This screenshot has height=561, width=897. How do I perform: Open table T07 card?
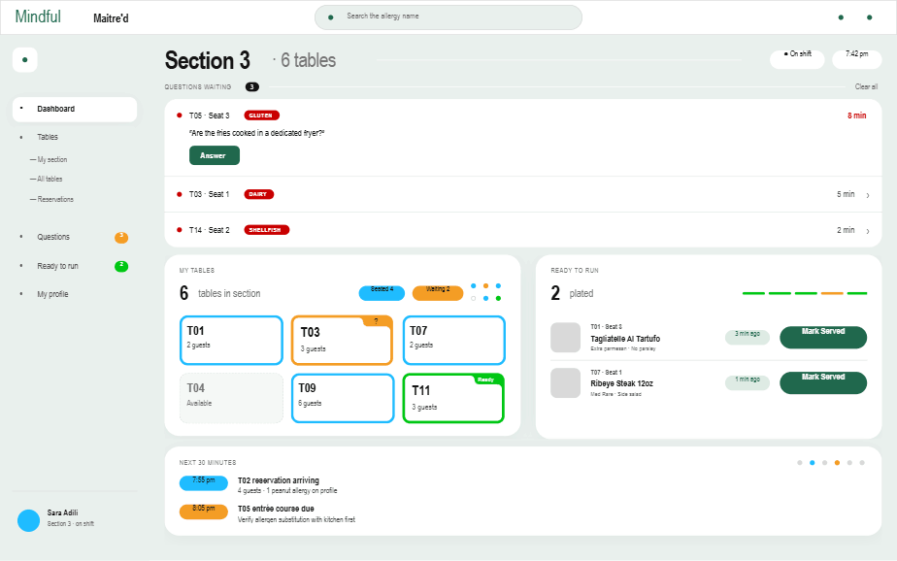tap(453, 341)
